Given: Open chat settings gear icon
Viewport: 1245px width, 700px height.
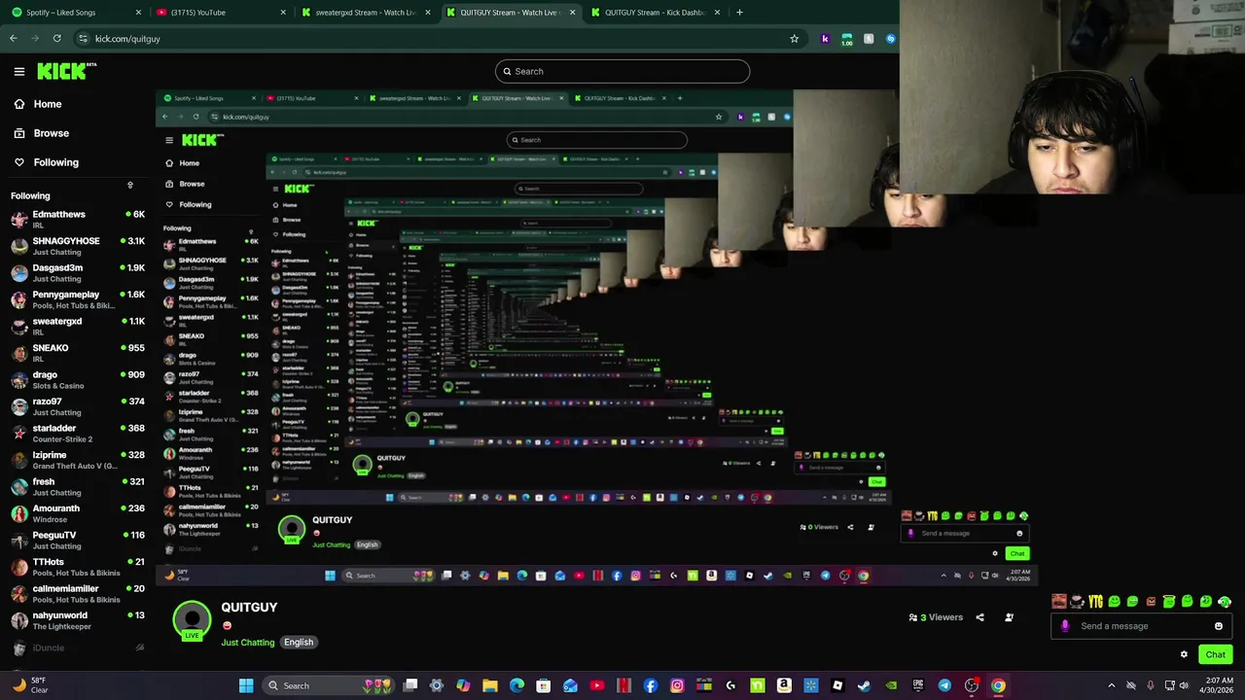Looking at the screenshot, I should [1184, 654].
